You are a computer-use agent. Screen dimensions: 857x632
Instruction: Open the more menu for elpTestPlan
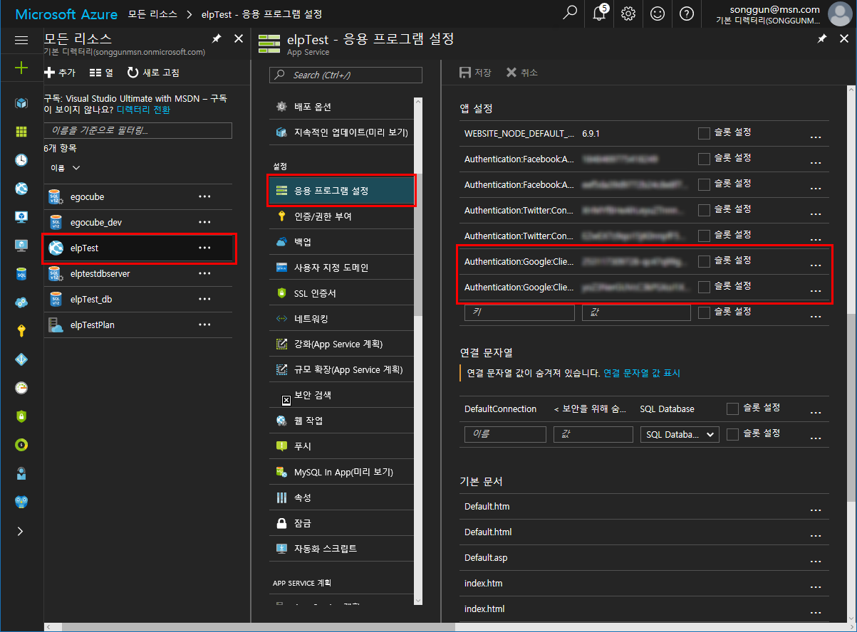204,325
